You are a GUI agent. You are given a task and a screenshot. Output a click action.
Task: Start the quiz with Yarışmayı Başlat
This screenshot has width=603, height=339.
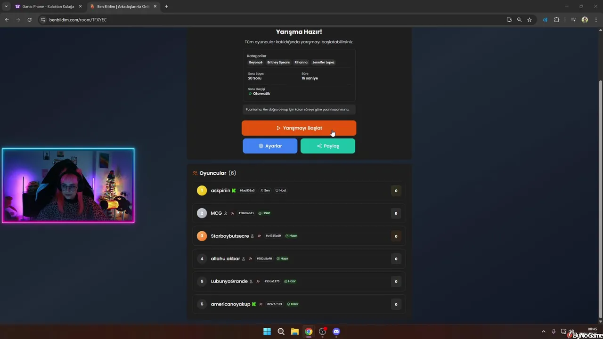point(299,128)
